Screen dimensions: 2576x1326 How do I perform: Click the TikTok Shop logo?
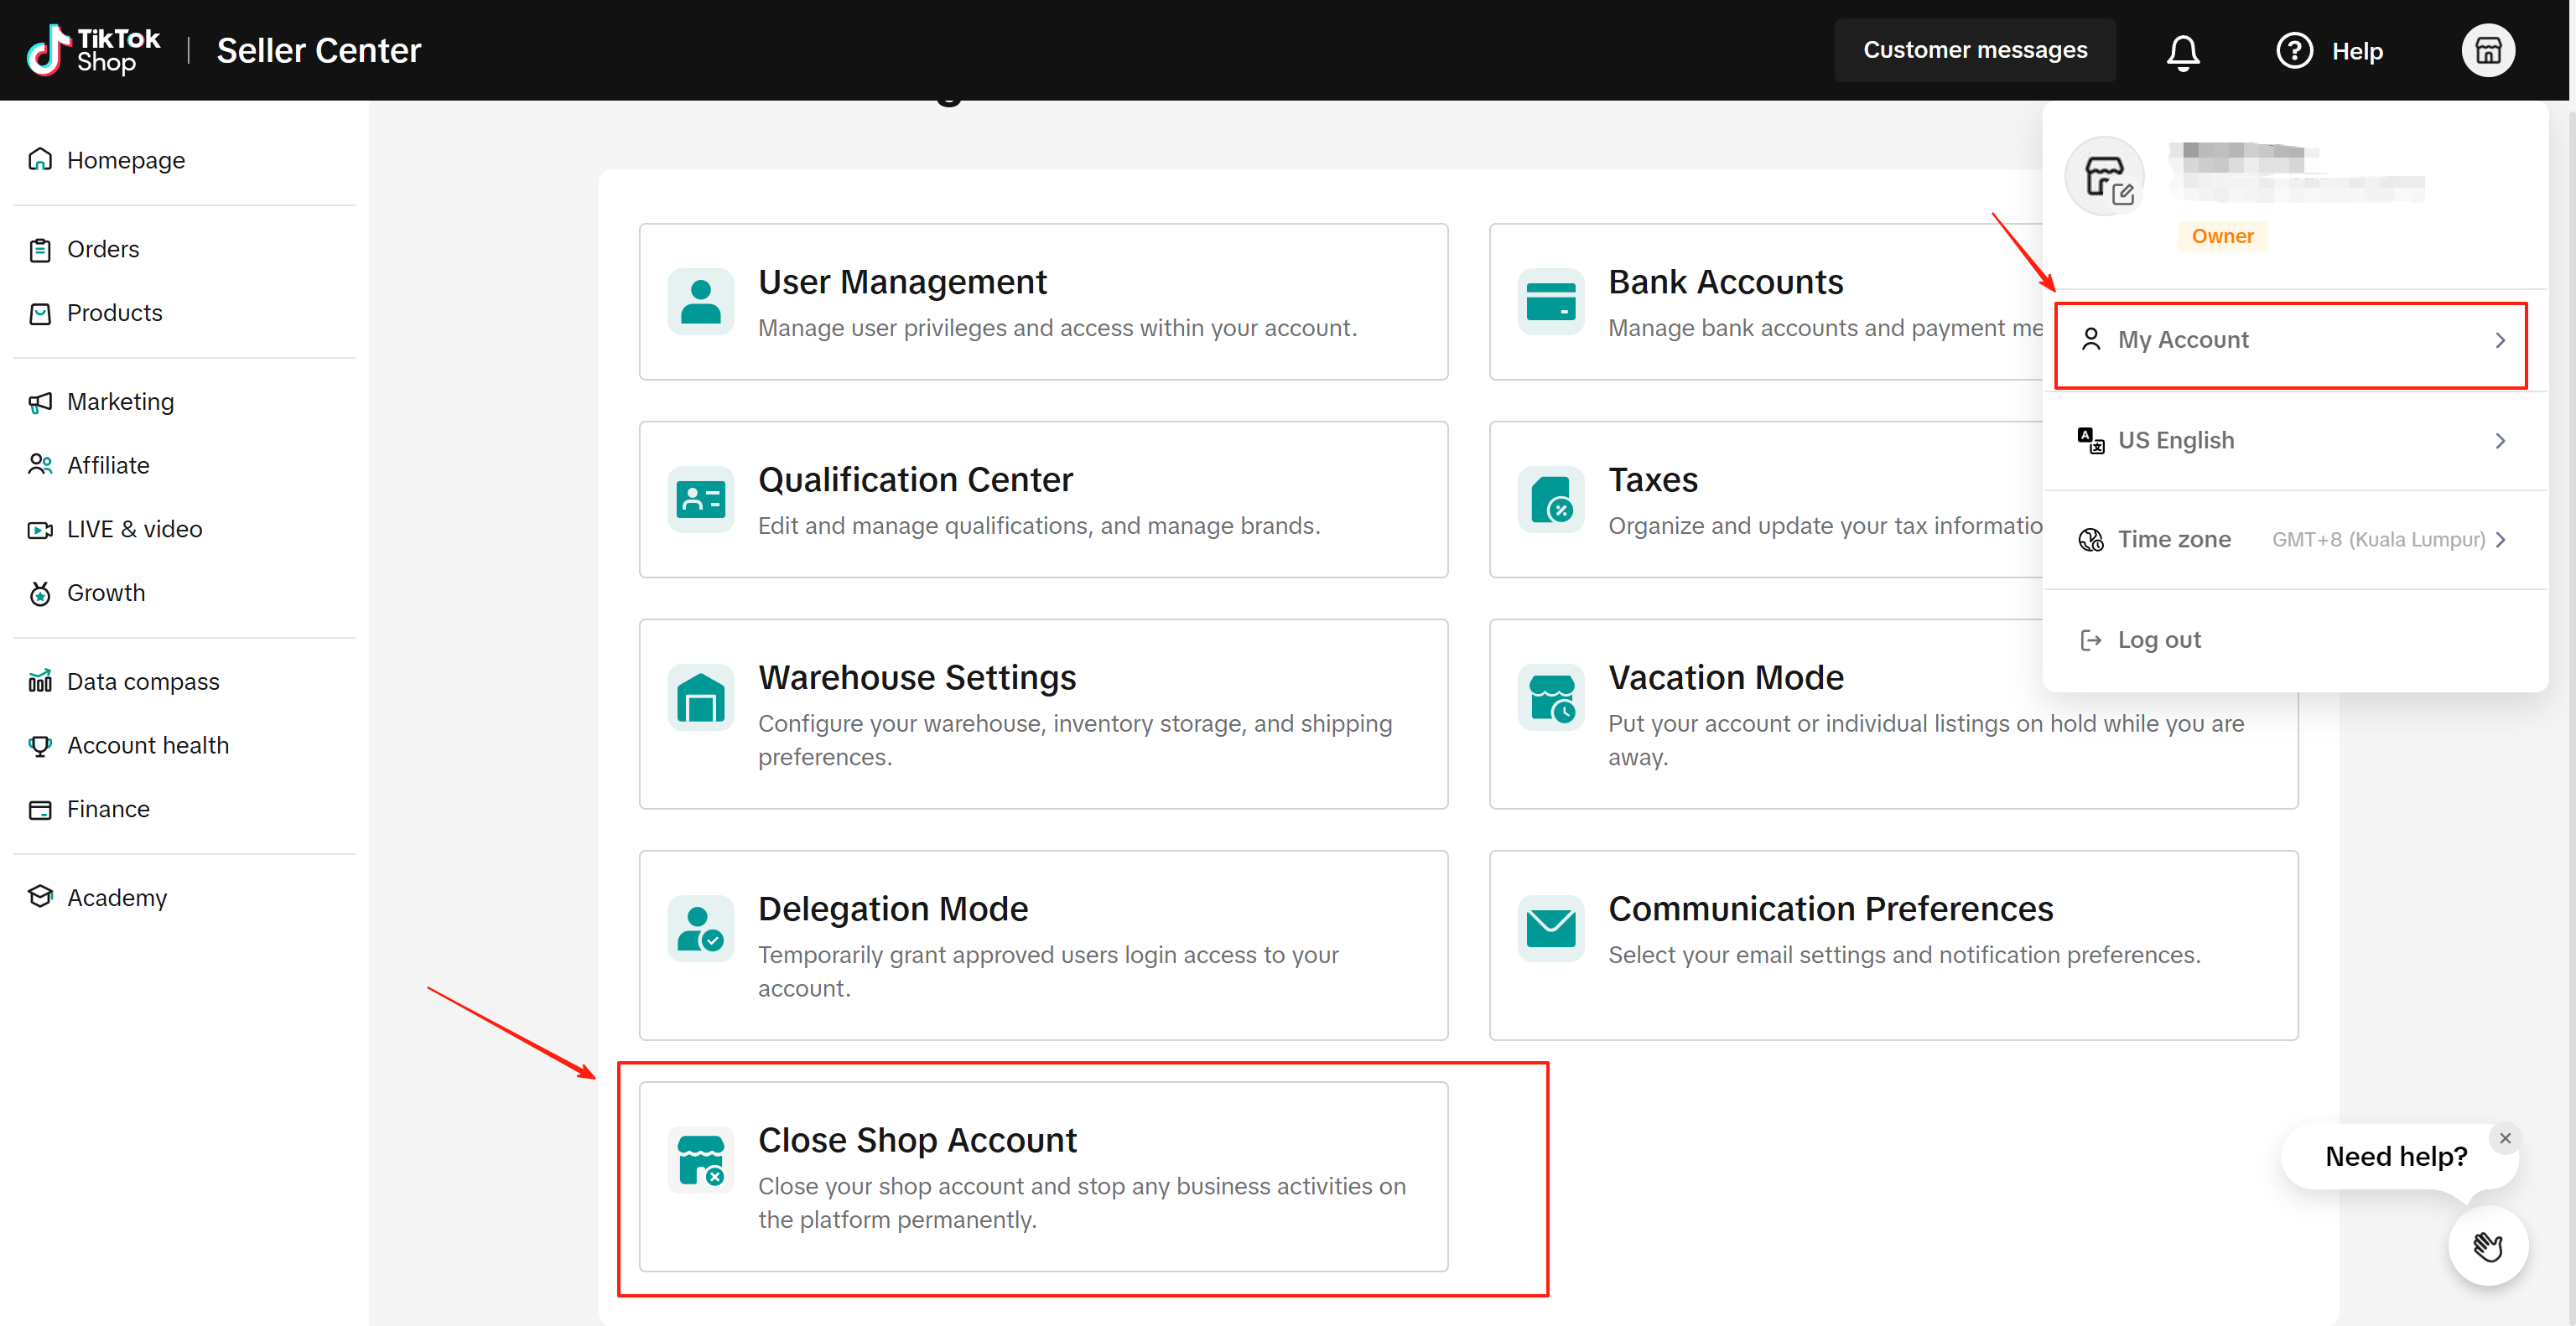(93, 51)
